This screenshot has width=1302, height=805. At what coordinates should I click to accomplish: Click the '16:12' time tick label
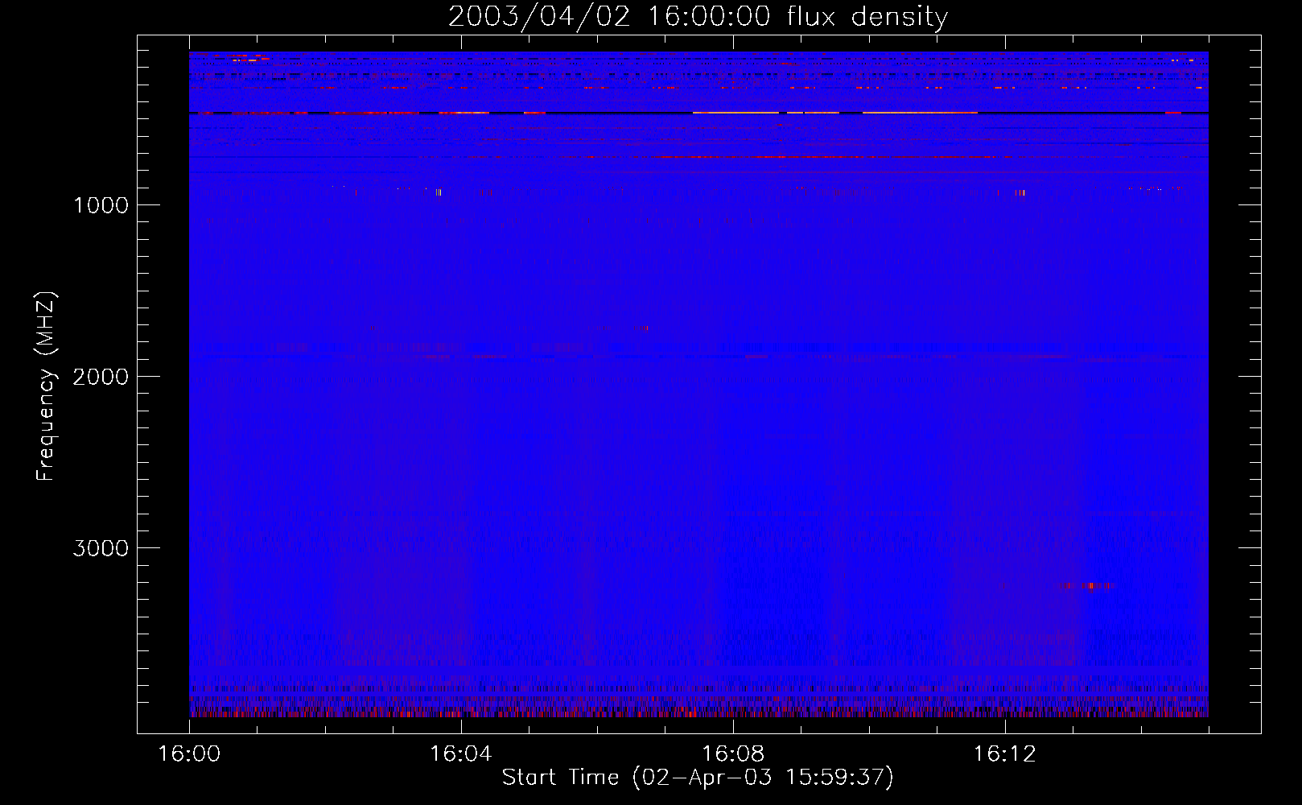[1005, 754]
